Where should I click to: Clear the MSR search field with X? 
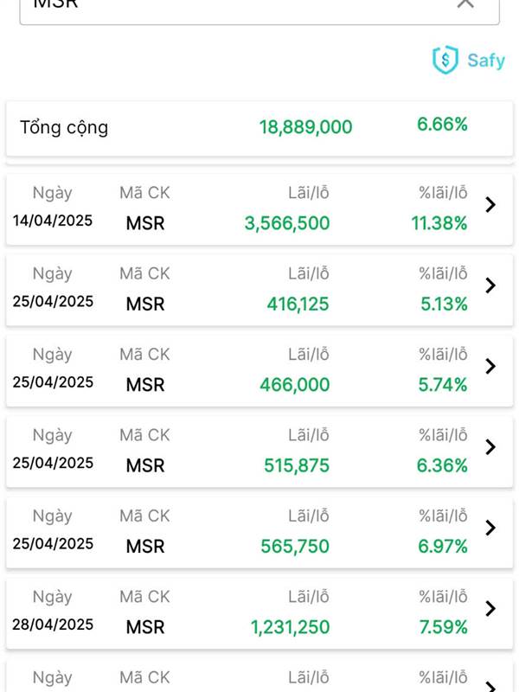click(x=465, y=3)
